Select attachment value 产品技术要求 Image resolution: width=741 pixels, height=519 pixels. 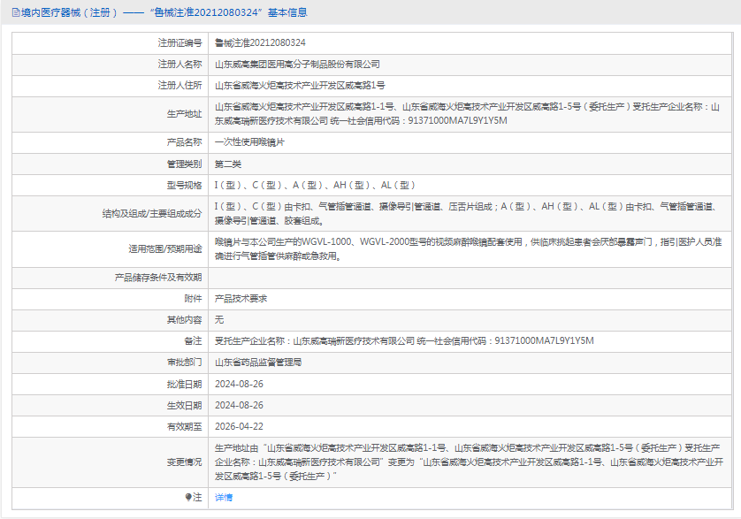pos(241,299)
